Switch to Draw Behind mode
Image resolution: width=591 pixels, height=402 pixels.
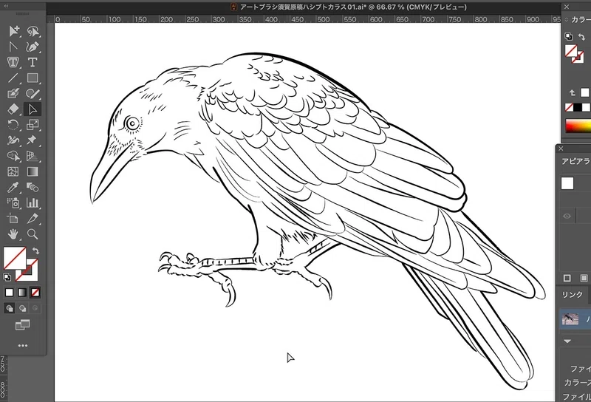click(x=23, y=308)
